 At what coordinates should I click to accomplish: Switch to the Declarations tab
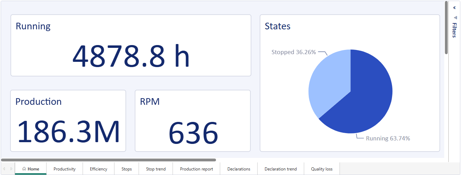point(239,169)
